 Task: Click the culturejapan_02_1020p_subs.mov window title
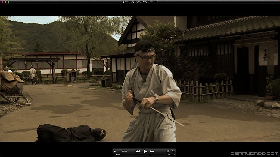click(141, 2)
